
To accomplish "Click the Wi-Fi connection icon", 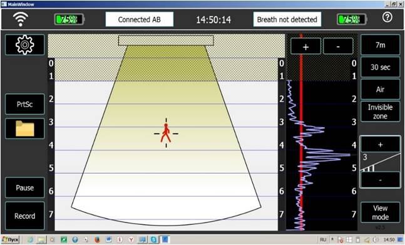I will pyautogui.click(x=21, y=19).
